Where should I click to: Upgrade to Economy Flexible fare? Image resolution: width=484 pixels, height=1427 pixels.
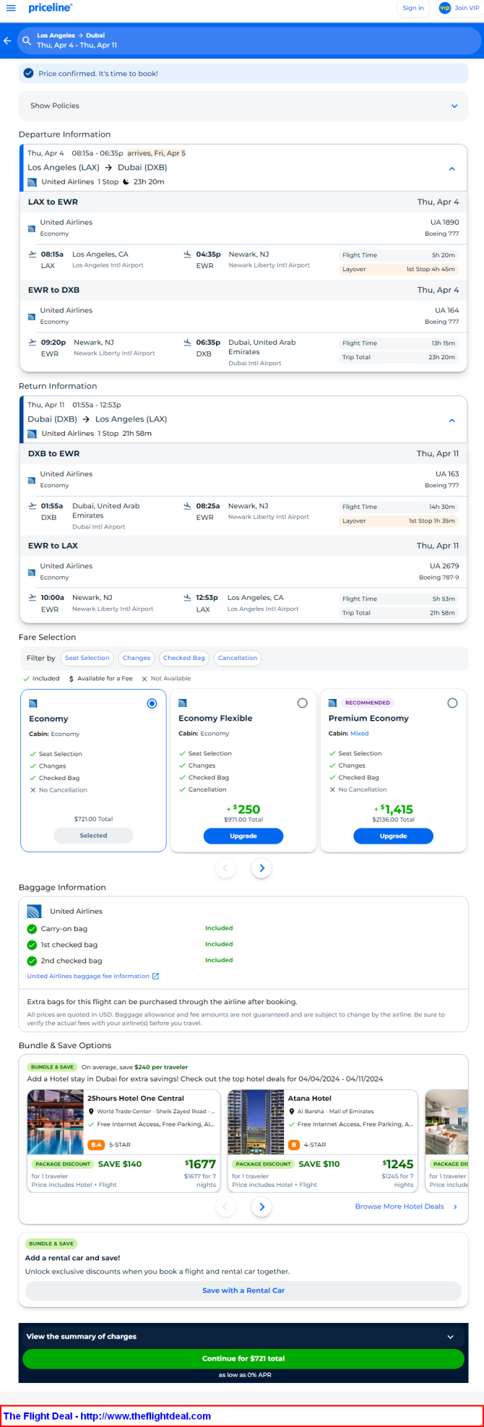click(x=243, y=836)
